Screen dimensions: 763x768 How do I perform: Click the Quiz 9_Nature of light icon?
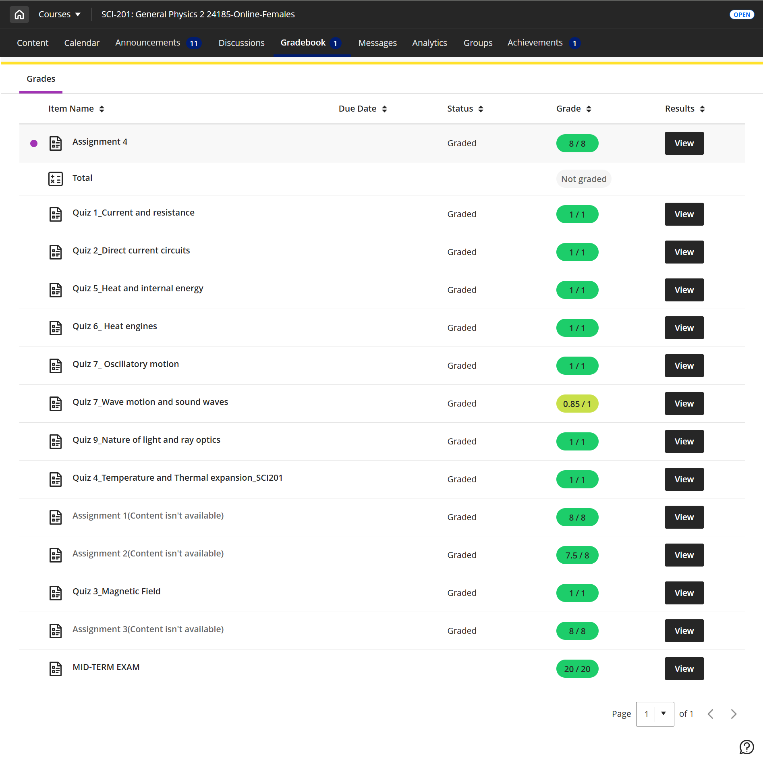click(56, 442)
